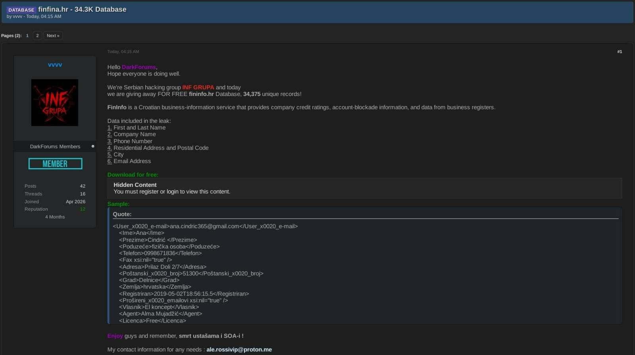
Task: Click the Joined date Apr 2026
Action: click(x=75, y=201)
